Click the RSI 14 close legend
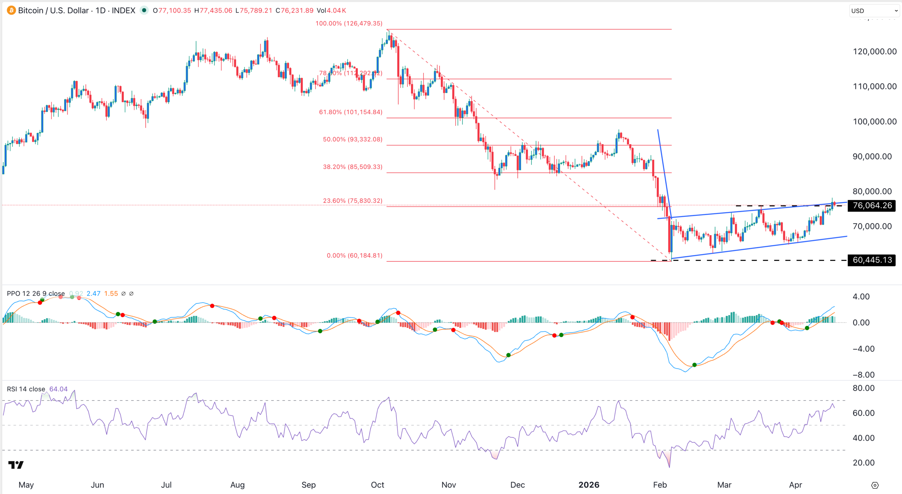Image resolution: width=902 pixels, height=494 pixels. (26, 389)
